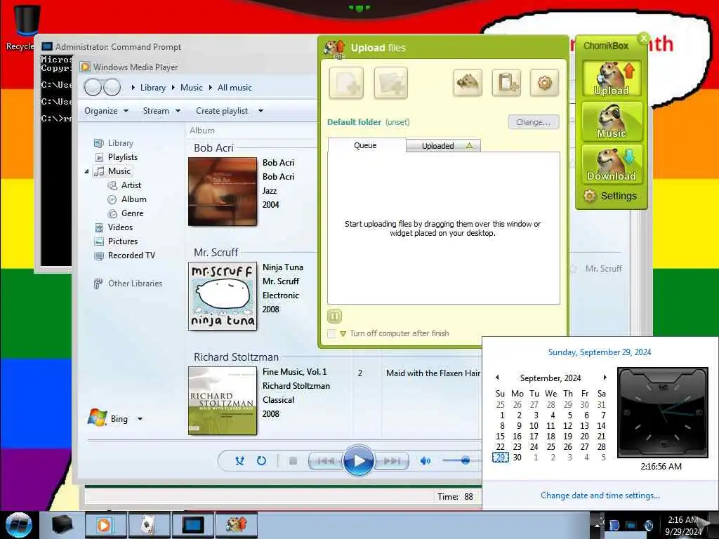This screenshot has height=539, width=719.
Task: Expand the Create playlist dropdown arrow
Action: [x=260, y=111]
